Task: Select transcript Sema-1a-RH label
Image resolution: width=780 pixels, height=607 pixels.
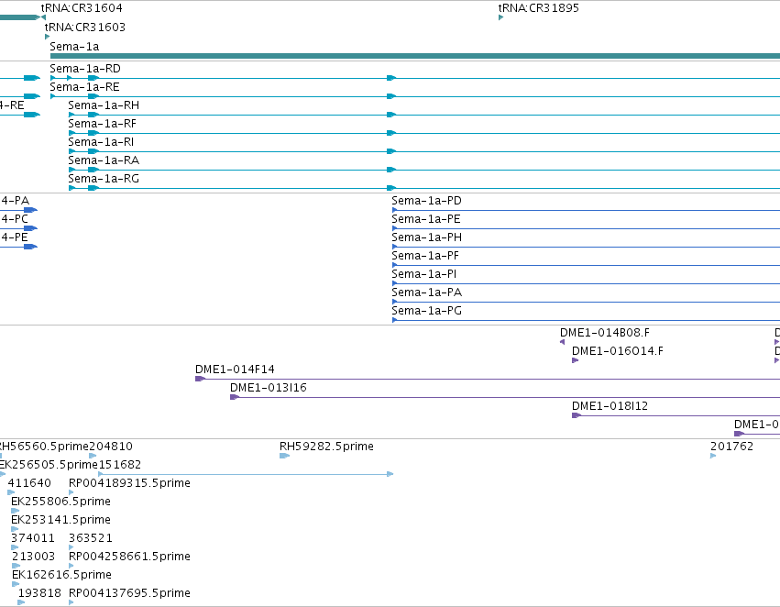Action: [104, 105]
